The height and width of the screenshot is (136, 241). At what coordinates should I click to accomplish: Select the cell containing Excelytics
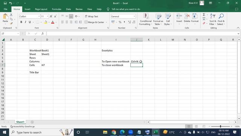click(x=116, y=51)
